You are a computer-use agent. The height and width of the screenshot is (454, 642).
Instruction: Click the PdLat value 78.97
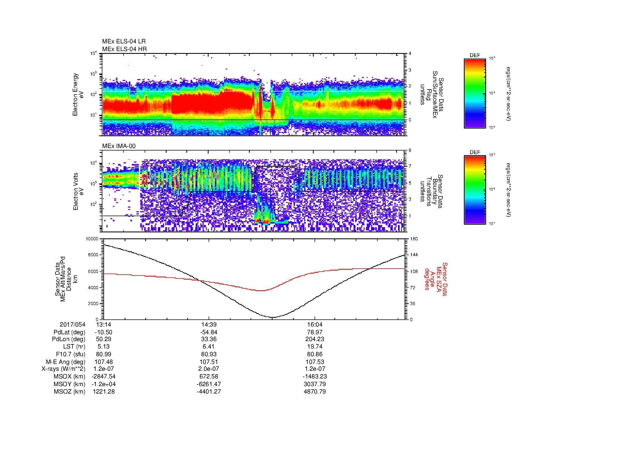coord(315,332)
